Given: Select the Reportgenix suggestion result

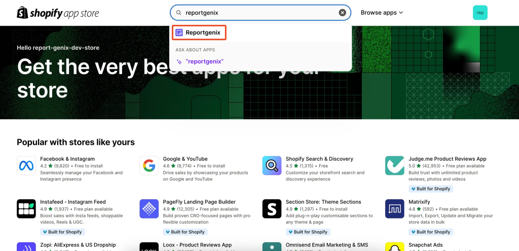Looking at the screenshot, I should coord(261,32).
